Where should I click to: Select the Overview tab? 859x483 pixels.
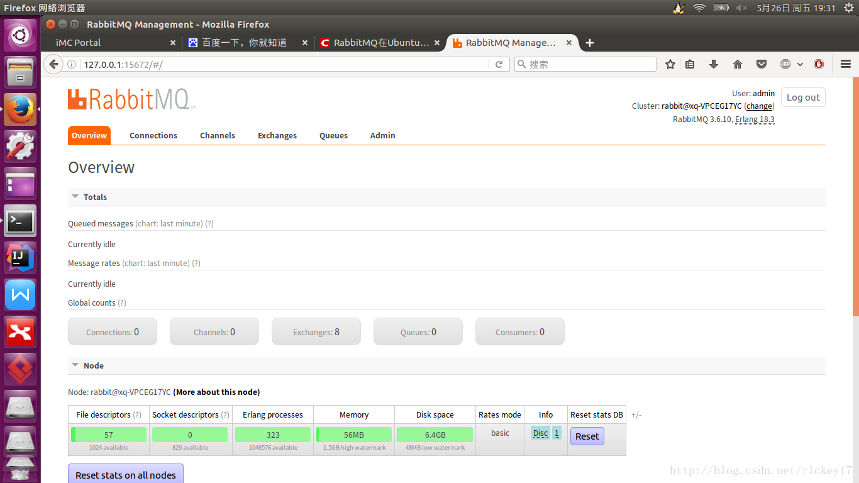point(89,135)
